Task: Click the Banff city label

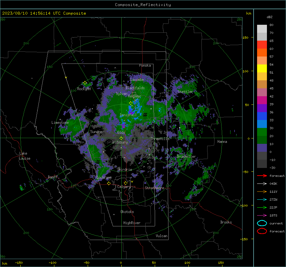Action: [52, 177]
